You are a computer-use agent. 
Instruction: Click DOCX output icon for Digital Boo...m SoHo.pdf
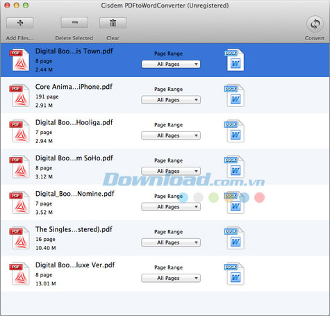[234, 167]
